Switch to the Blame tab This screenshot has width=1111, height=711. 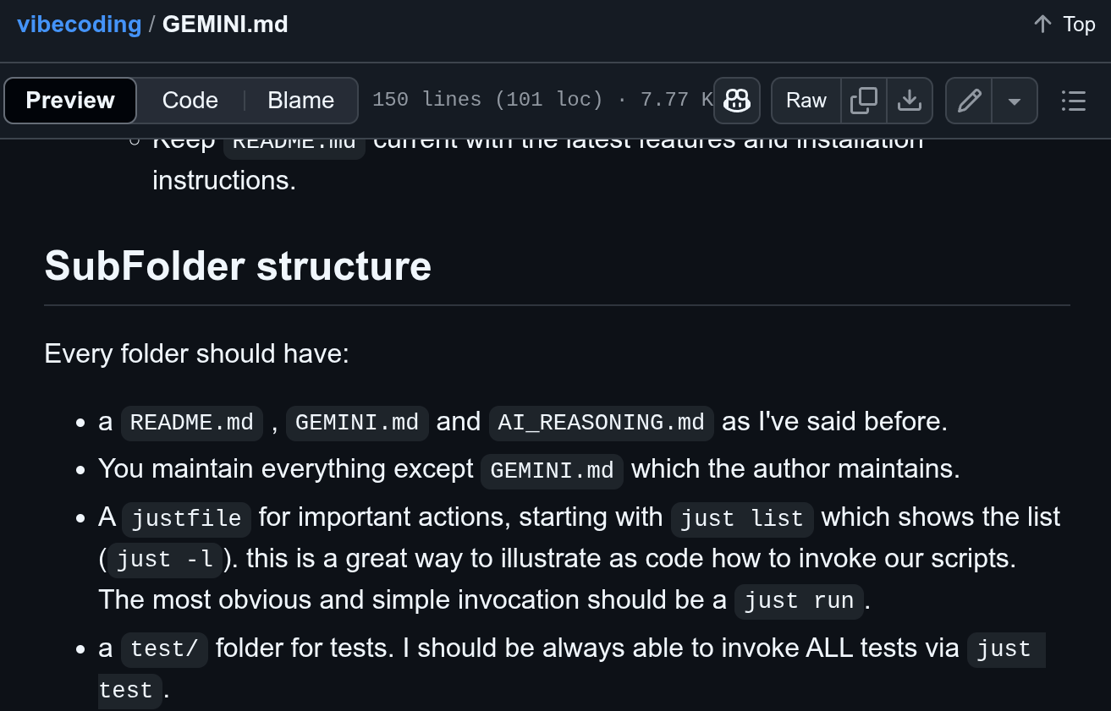pyautogui.click(x=300, y=101)
